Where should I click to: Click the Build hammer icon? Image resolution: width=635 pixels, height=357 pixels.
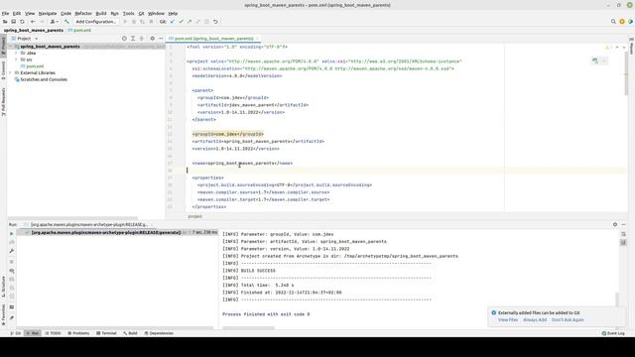tap(66, 22)
